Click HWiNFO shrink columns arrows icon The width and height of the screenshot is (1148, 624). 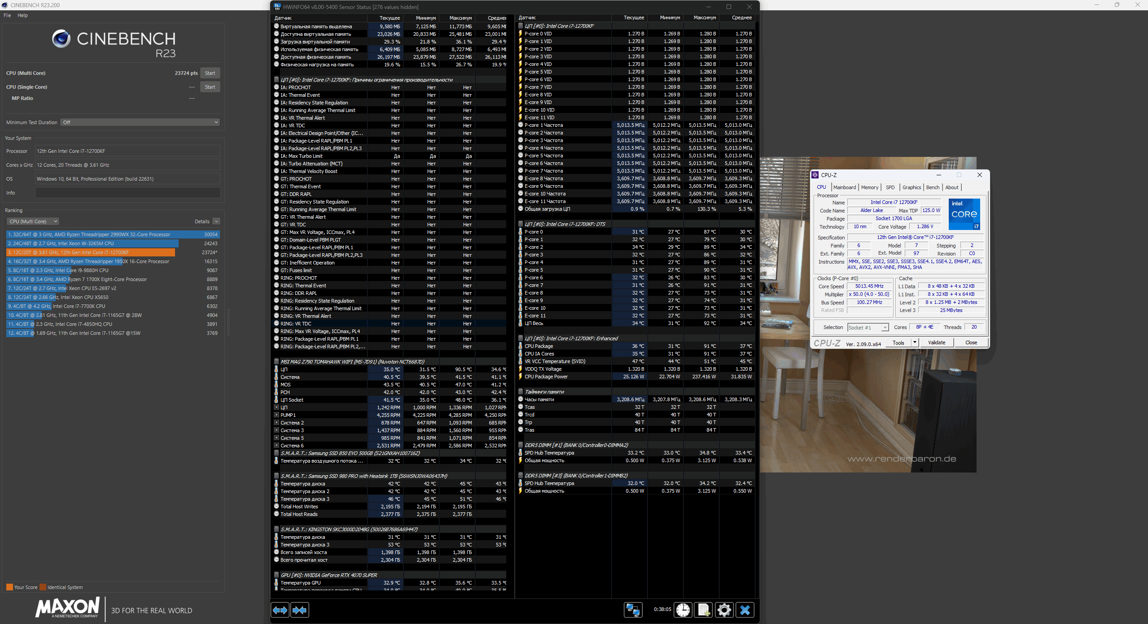tap(299, 610)
